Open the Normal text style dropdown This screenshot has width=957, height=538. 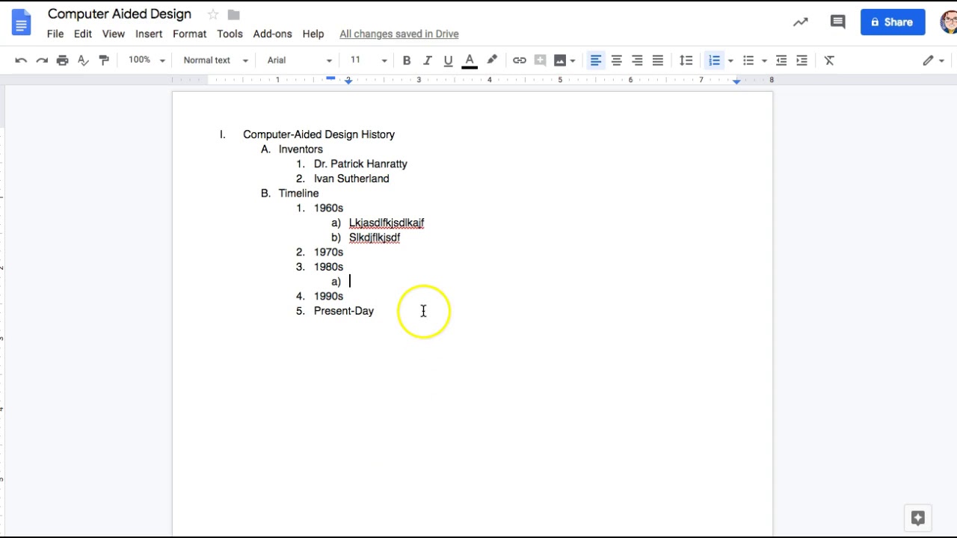(x=215, y=61)
